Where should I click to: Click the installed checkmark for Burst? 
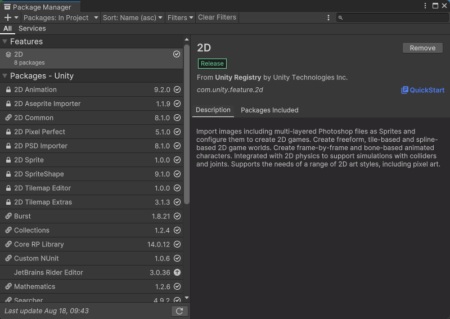177,216
